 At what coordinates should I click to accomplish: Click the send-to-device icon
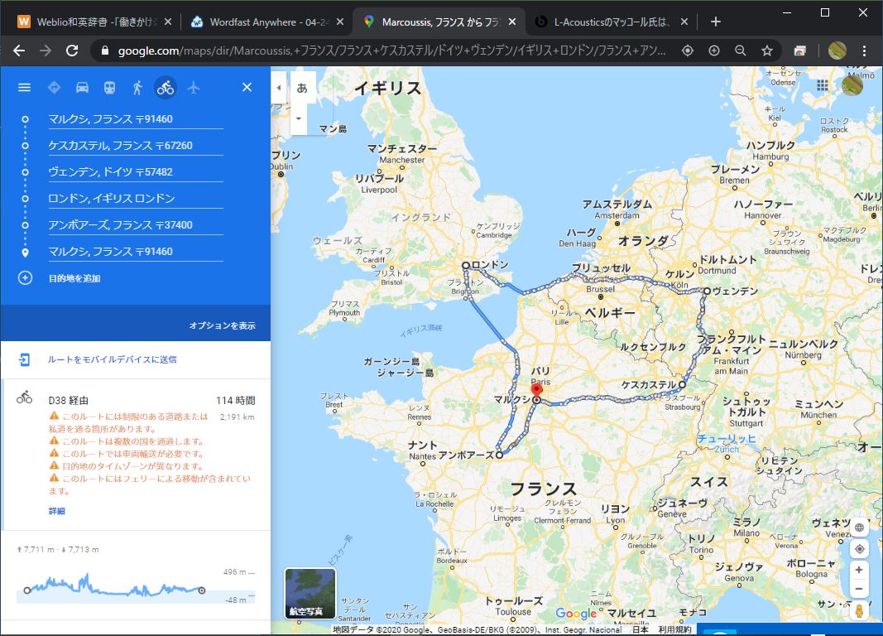click(x=24, y=359)
